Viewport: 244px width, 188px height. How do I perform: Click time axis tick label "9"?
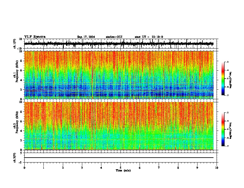click(197, 168)
